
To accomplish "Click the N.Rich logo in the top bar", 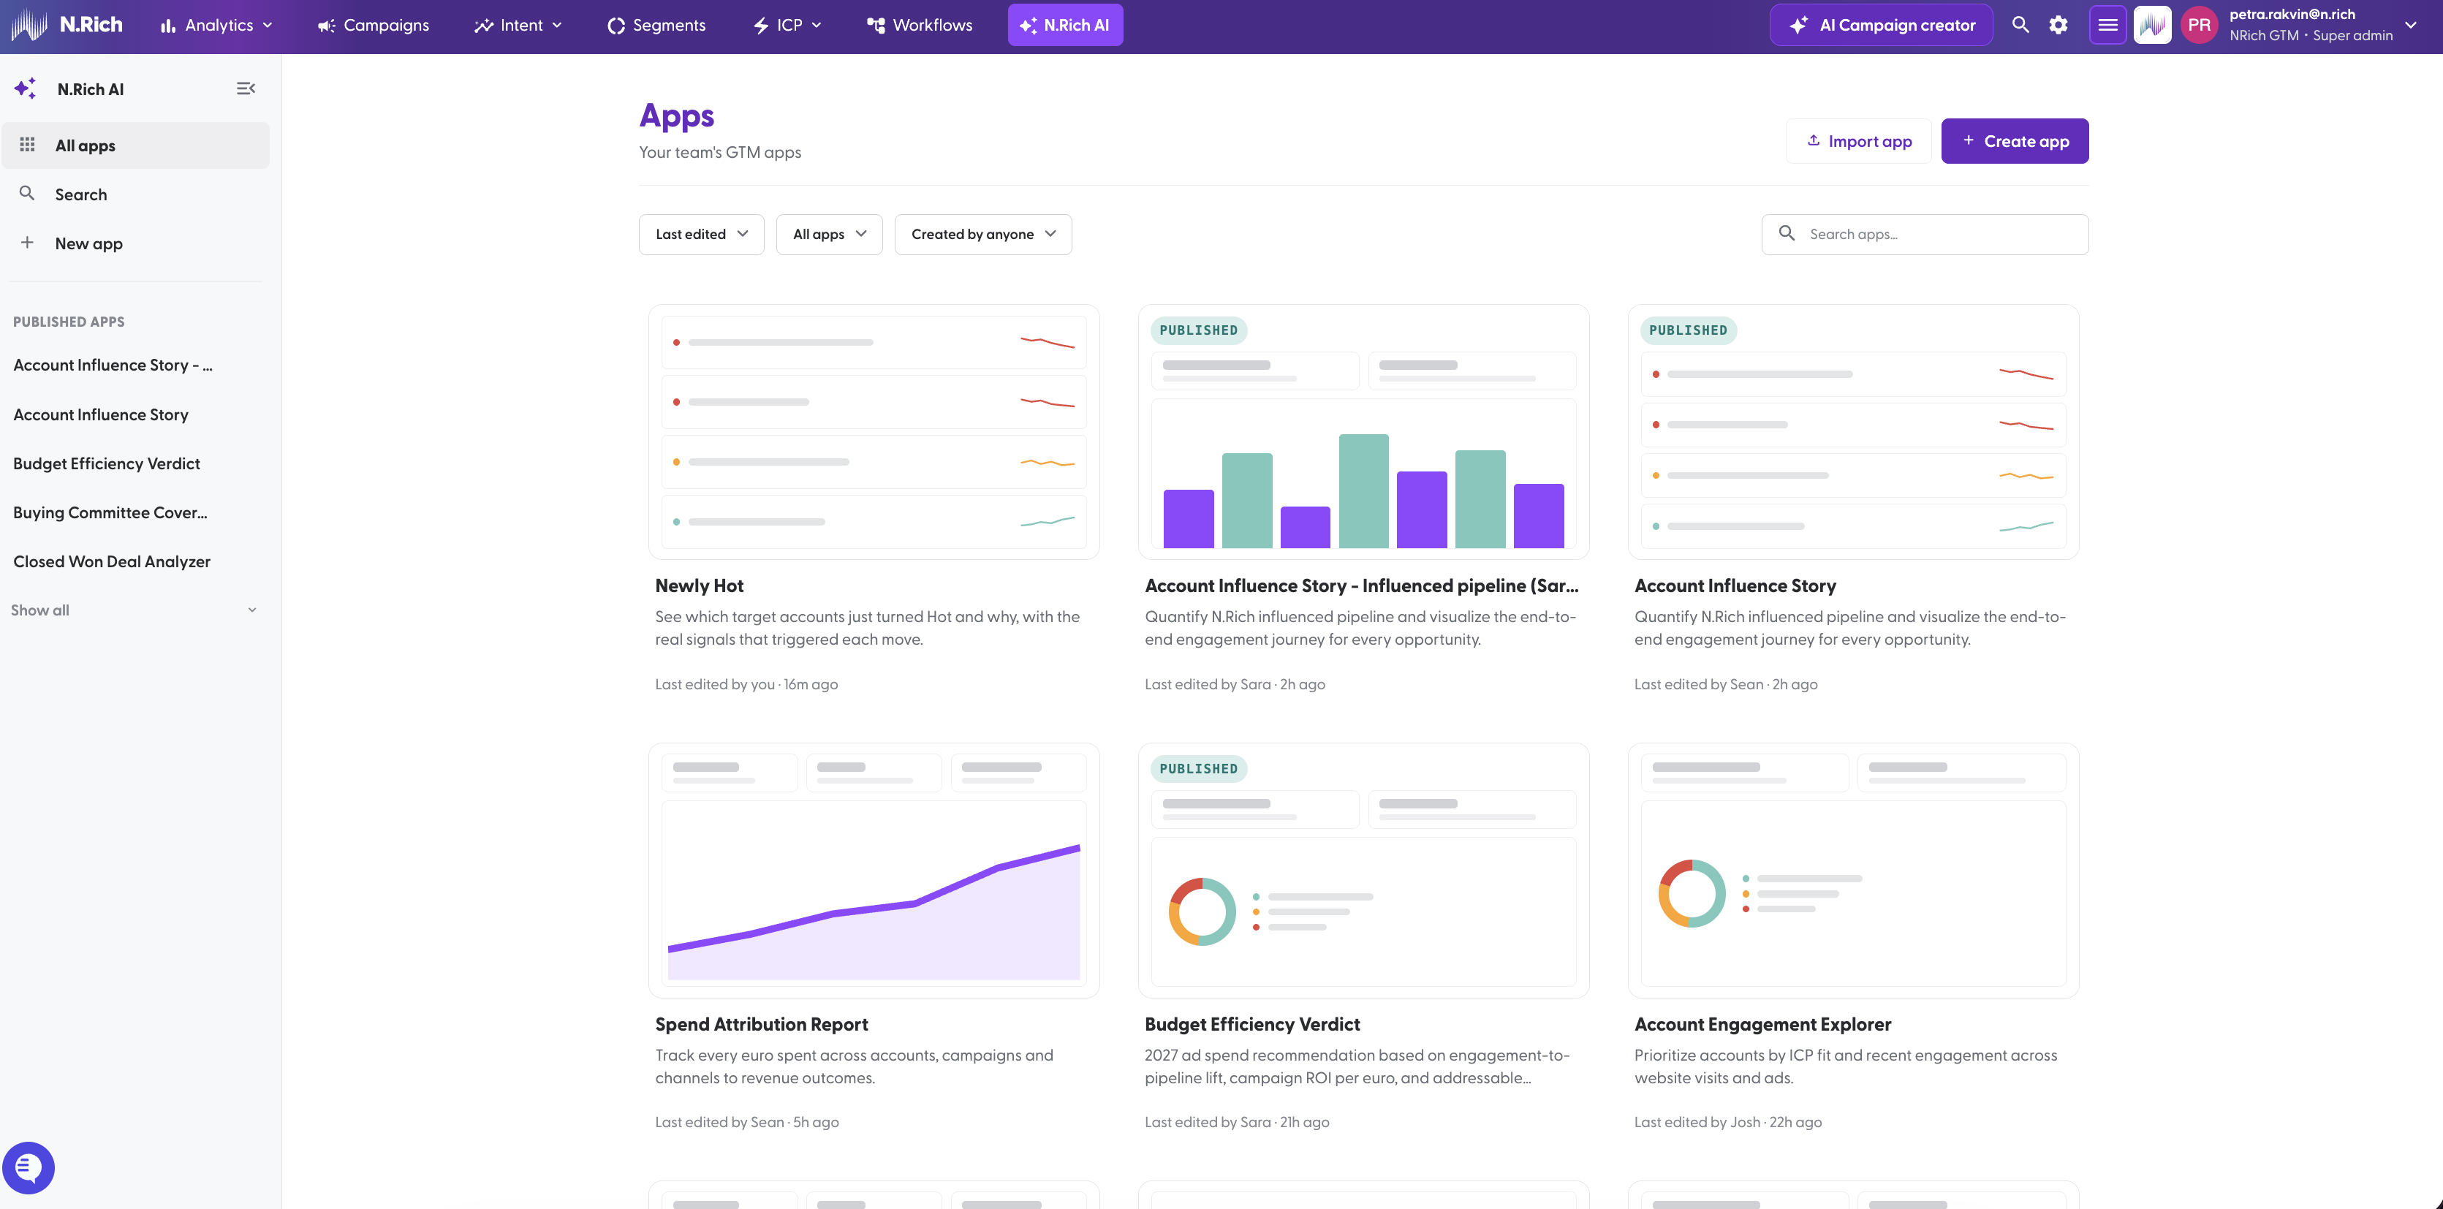I will tap(67, 25).
